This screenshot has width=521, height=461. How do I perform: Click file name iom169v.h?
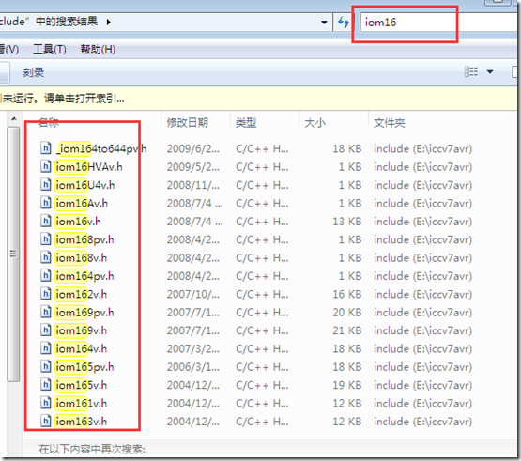pos(82,330)
